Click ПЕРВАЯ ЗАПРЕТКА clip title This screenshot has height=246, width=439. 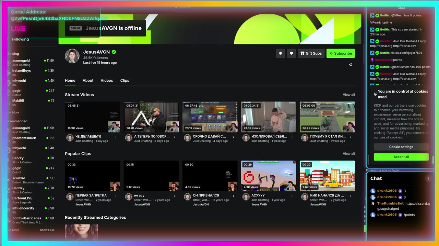click(x=91, y=195)
